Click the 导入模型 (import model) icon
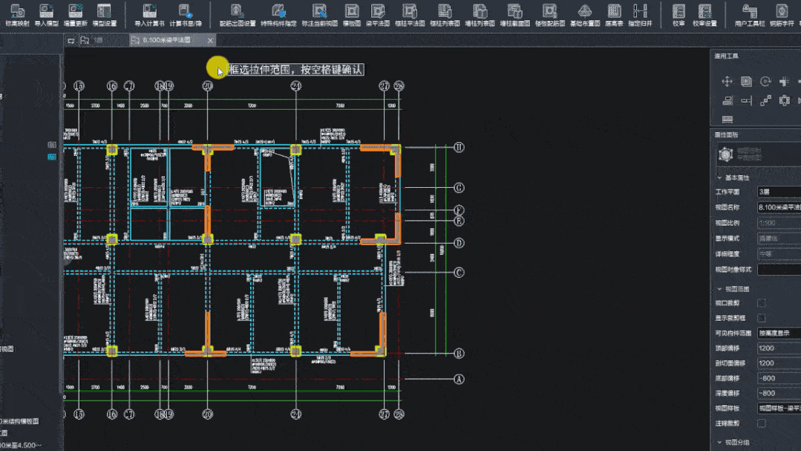This screenshot has height=451, width=801. pos(46,11)
